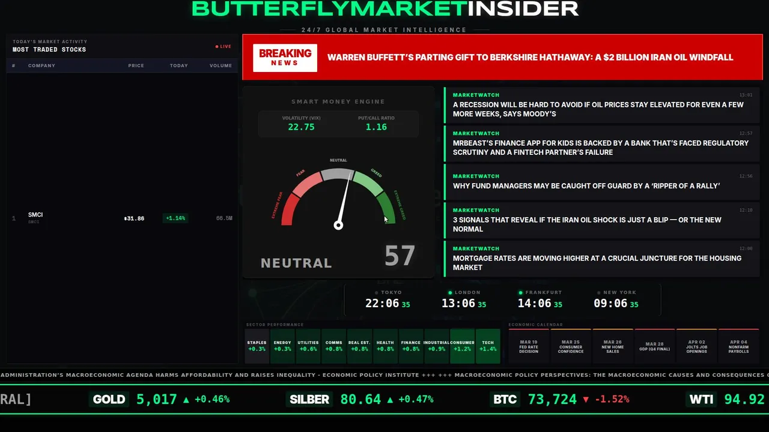Click the VOLUME column header
The image size is (769, 432).
click(x=220, y=65)
